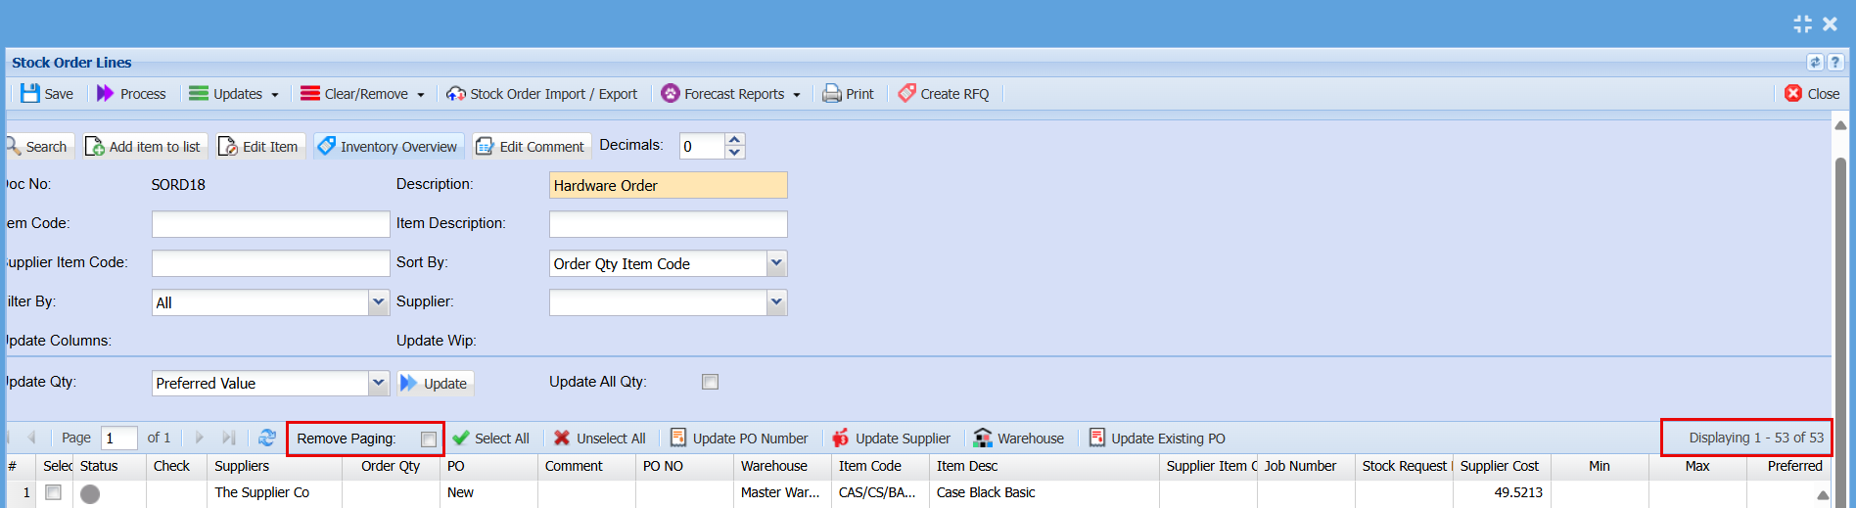Click the Supplier Cost value 49.5213

[1517, 492]
